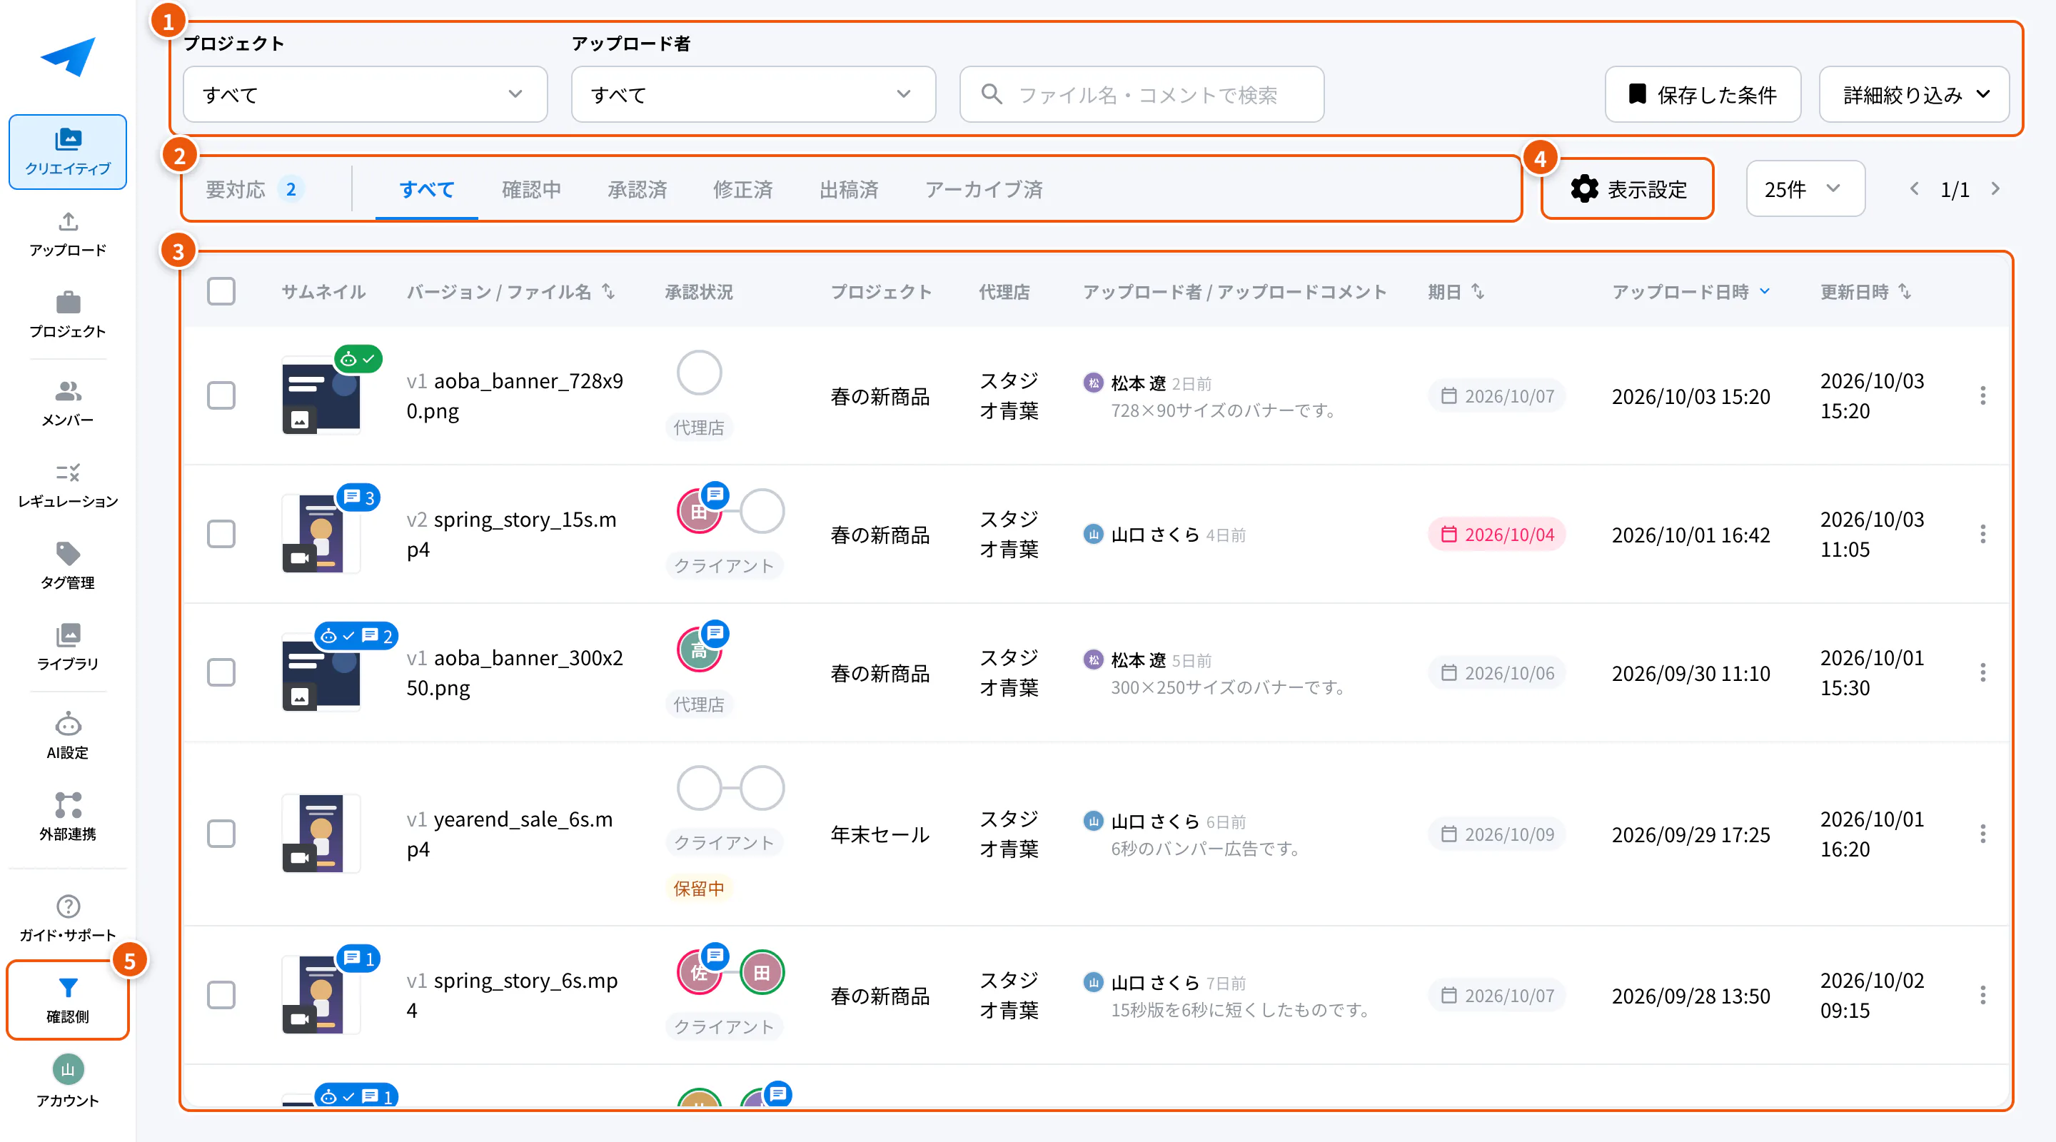Image resolution: width=2056 pixels, height=1142 pixels.
Task: Expand the 詳細絞り込み dropdown
Action: pos(1914,94)
